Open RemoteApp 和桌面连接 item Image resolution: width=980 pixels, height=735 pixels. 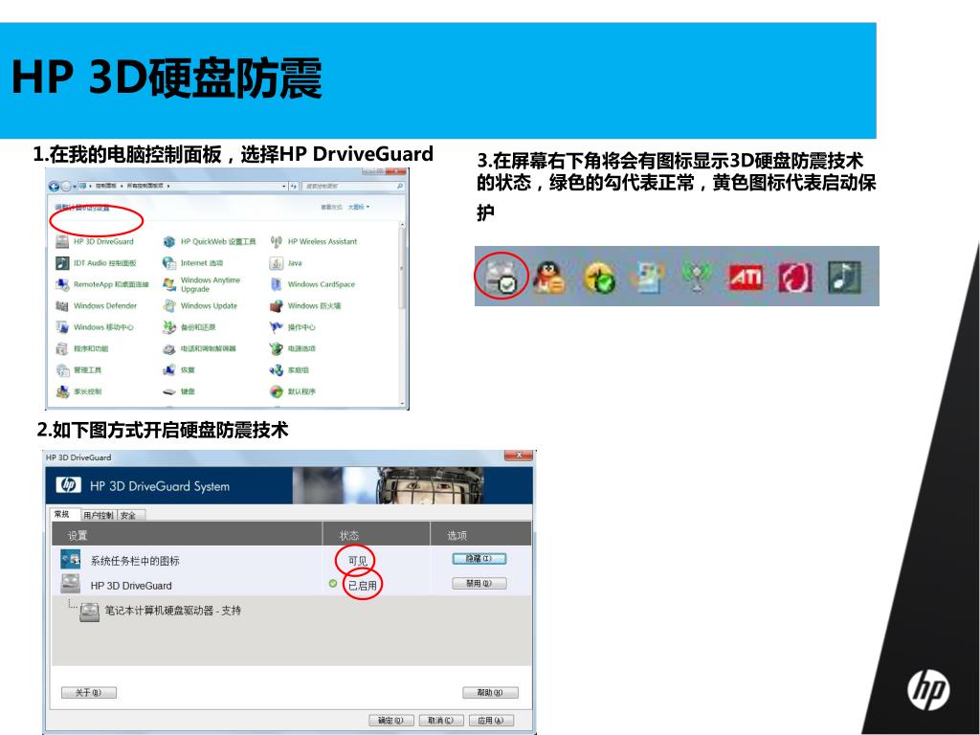click(102, 284)
